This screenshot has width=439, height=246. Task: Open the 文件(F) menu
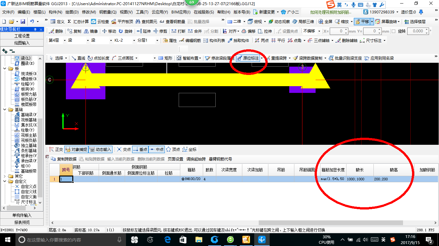tap(8, 12)
